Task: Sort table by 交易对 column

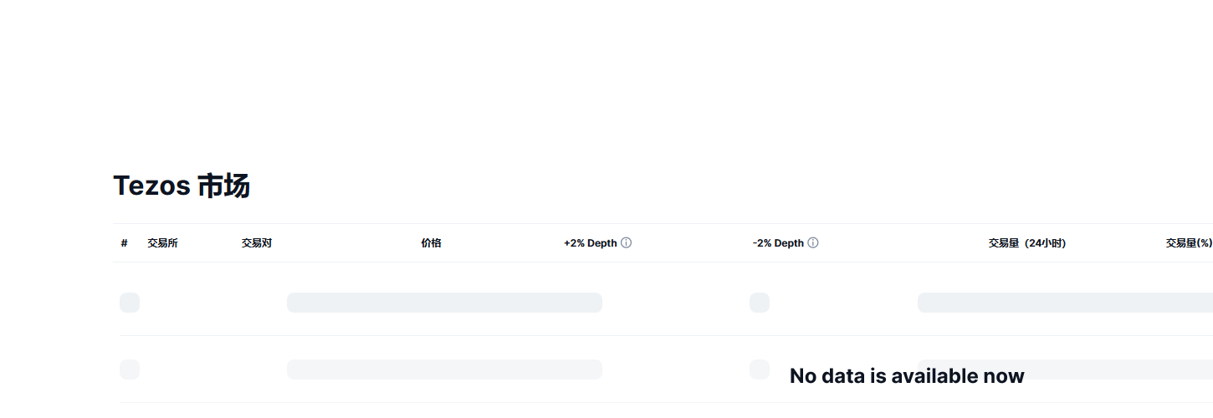Action: point(257,243)
